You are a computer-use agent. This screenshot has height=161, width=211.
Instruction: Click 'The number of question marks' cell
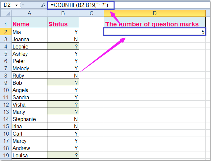[x=155, y=24]
